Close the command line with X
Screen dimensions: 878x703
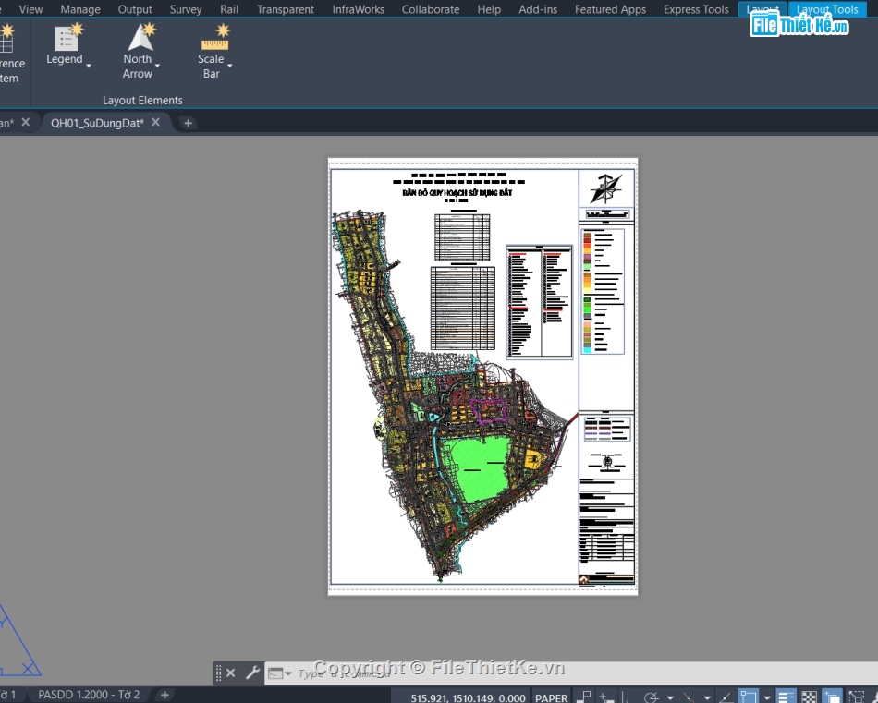coord(231,673)
